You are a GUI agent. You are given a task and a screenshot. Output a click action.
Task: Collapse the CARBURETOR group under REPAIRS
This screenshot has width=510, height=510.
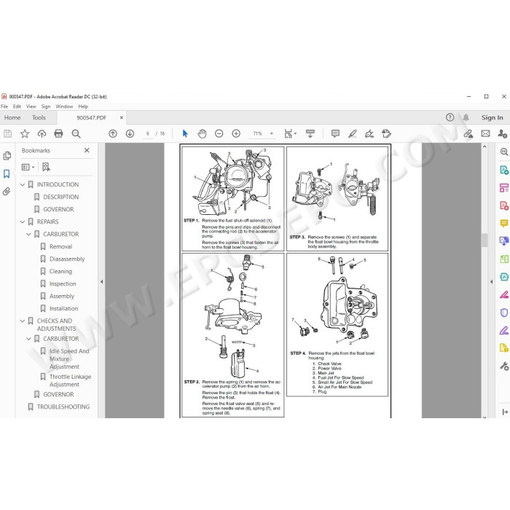click(x=28, y=234)
